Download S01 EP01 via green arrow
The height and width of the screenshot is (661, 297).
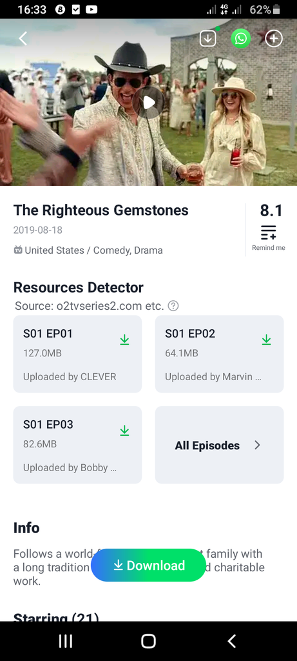tap(124, 340)
